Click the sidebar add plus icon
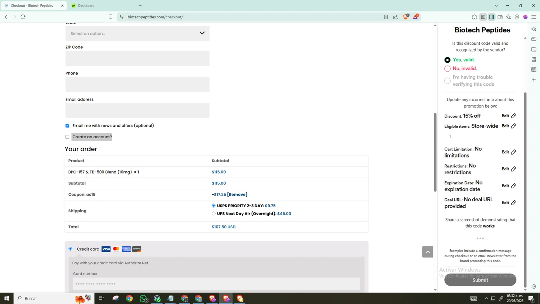The height and width of the screenshot is (304, 540). coord(534,80)
